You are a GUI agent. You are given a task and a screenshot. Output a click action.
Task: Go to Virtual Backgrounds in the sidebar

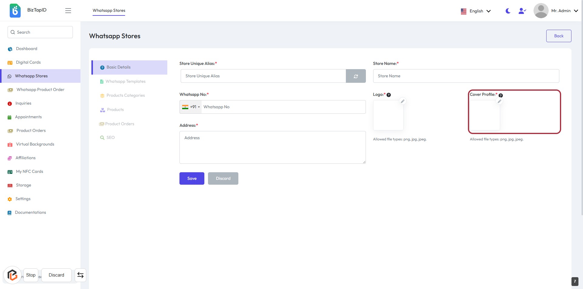point(35,144)
